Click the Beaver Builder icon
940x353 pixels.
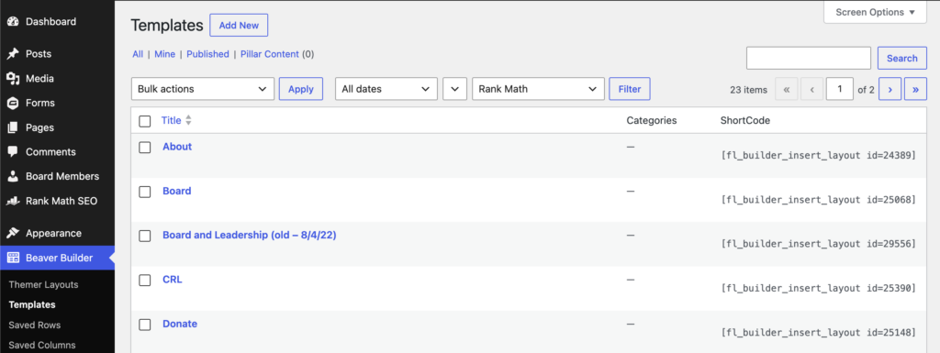tap(13, 258)
